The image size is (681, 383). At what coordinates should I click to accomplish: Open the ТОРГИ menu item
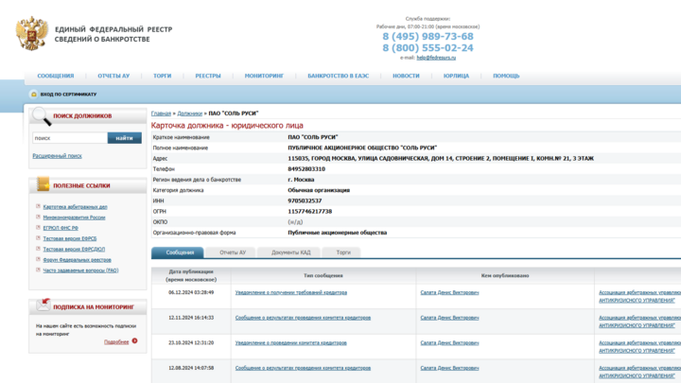tap(162, 76)
